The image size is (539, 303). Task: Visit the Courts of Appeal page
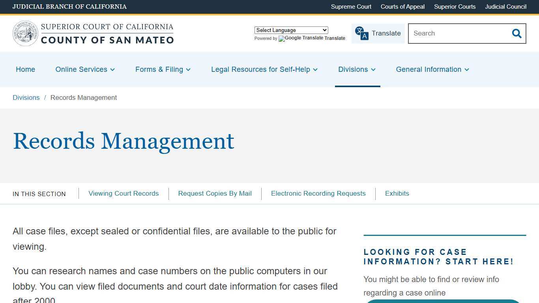[x=402, y=7]
